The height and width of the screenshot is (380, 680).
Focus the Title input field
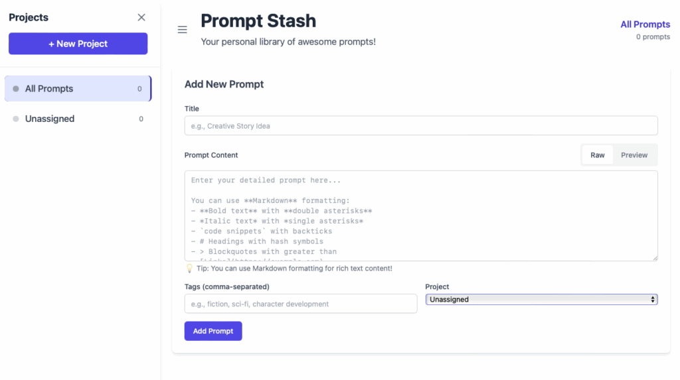[x=421, y=126]
